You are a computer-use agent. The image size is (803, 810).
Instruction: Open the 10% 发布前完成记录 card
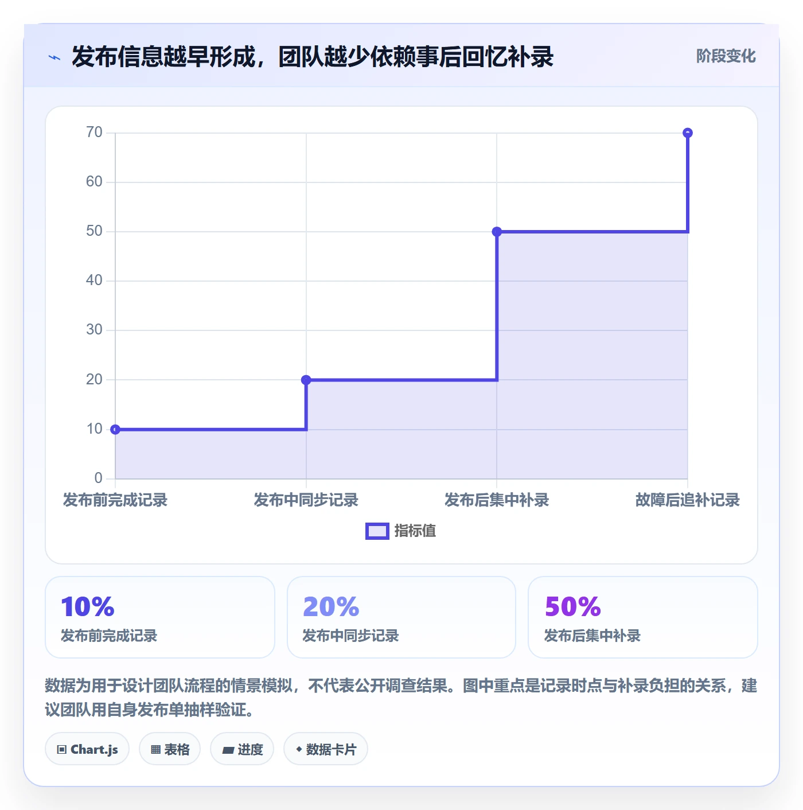pos(160,617)
